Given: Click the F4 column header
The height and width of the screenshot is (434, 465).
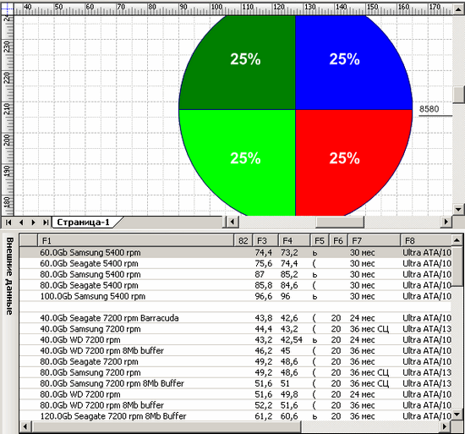Looking at the screenshot, I should click(x=294, y=240).
